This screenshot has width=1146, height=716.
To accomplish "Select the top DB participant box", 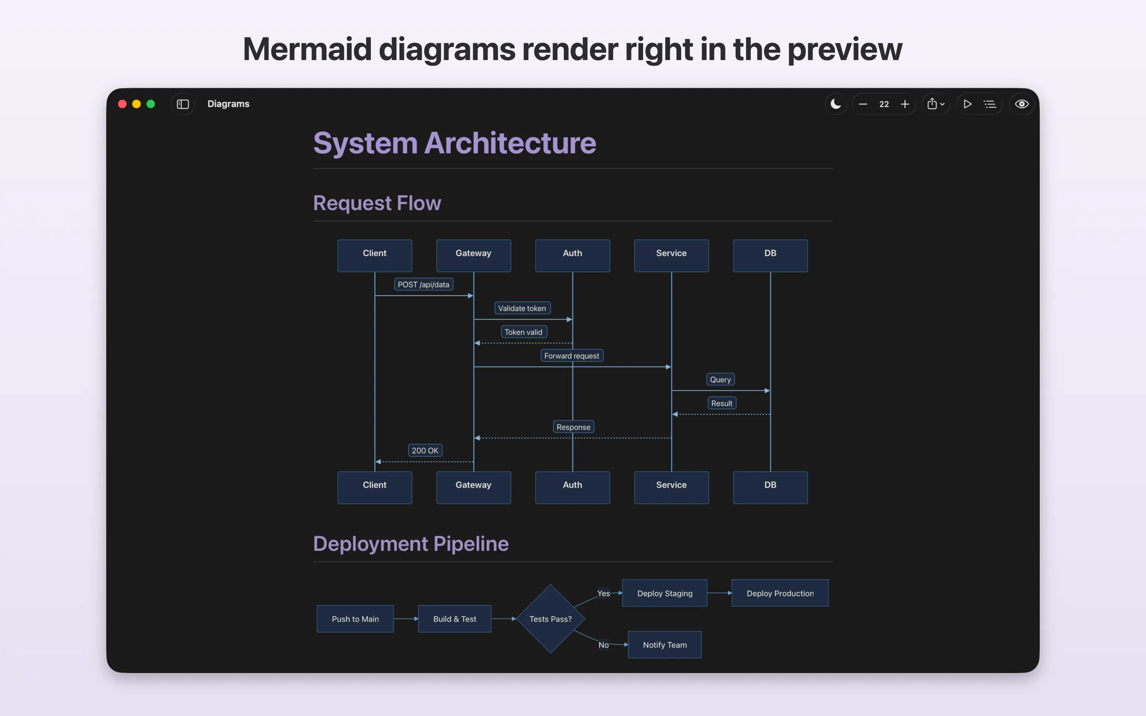I will [770, 255].
